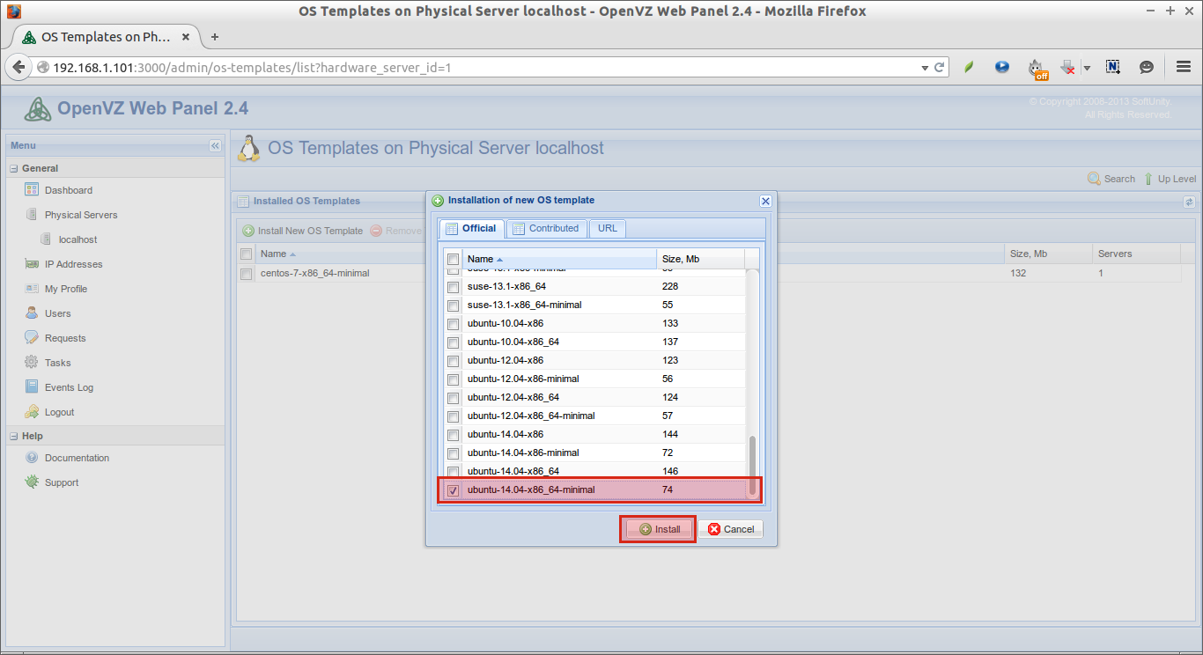Click Servers column header in main table

[x=1136, y=254]
